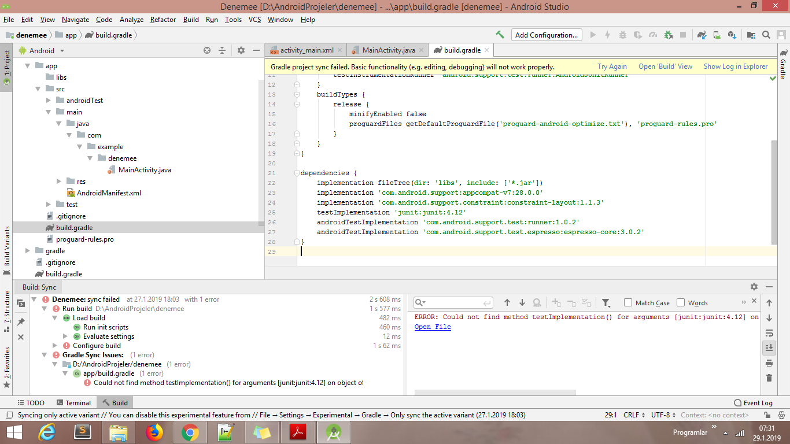Clear console with trash can icon
Screen dimensions: 790x444
[x=769, y=378]
